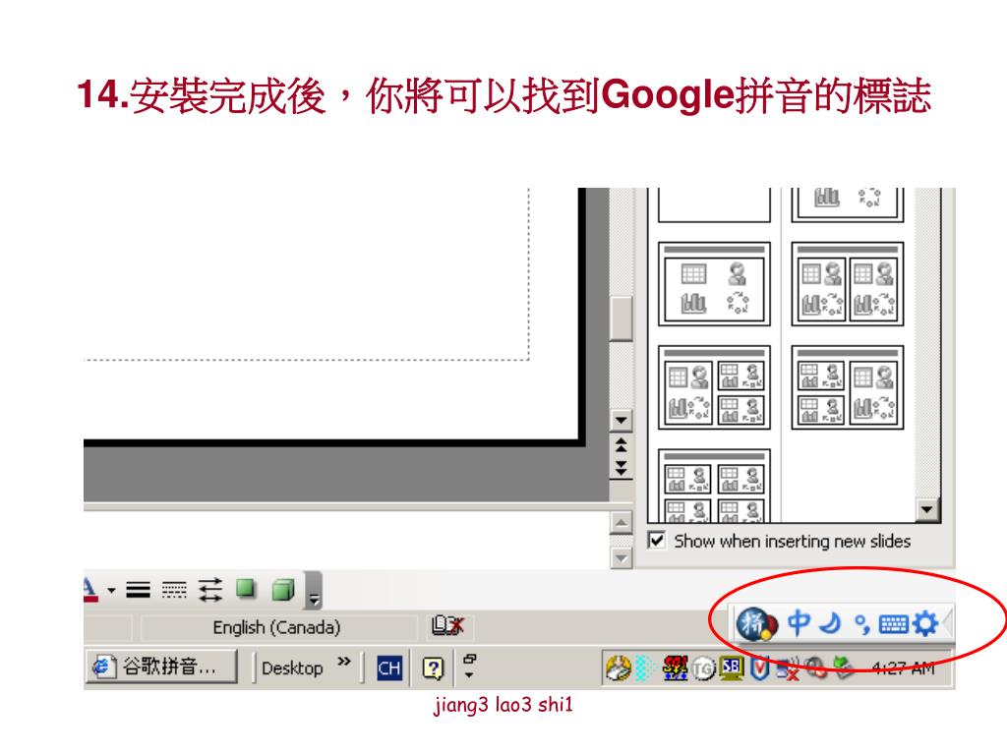Screen dimensions: 1007x755
Task: Open the 3-D Style tool
Action: (x=282, y=590)
